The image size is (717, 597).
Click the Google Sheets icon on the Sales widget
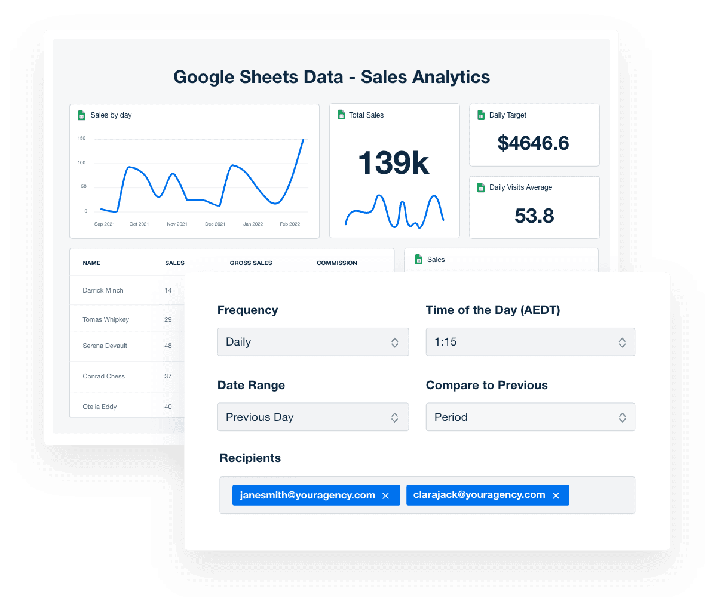[419, 259]
